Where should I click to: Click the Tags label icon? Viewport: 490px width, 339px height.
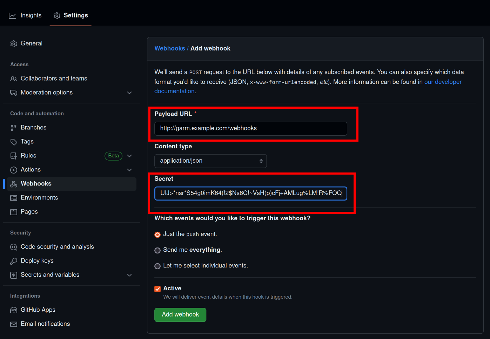tap(14, 142)
